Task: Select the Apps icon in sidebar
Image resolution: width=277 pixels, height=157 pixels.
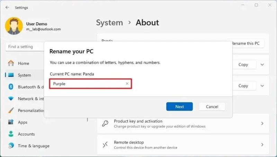Action: 11,122
